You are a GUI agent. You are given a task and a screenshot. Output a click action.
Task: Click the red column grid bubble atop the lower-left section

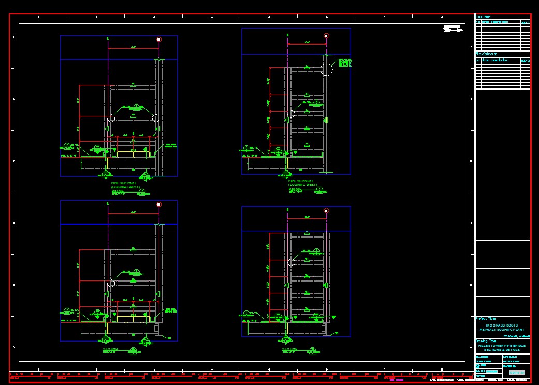(158, 204)
